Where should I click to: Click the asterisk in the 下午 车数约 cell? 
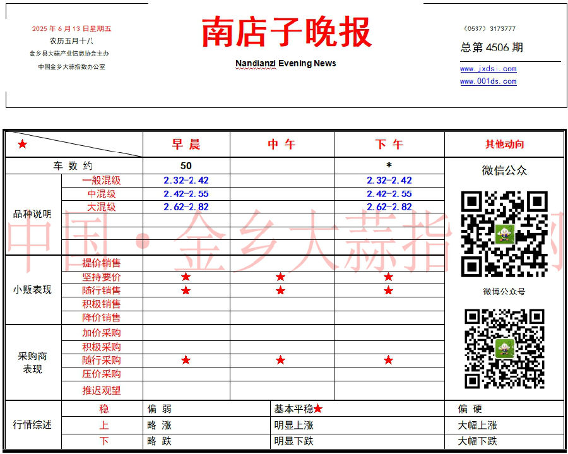[x=389, y=165]
